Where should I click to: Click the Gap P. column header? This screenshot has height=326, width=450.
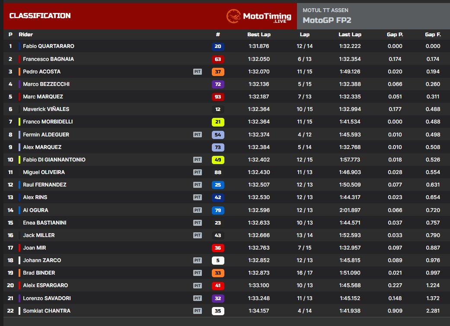pos(395,35)
